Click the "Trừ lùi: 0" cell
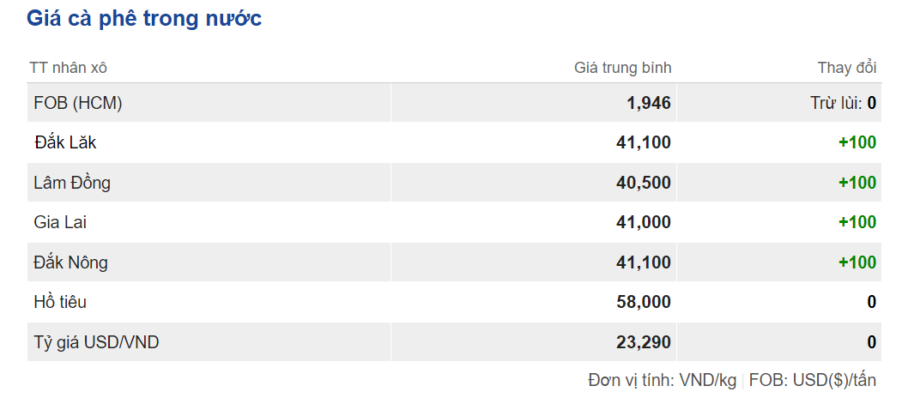Image resolution: width=902 pixels, height=398 pixels. coord(843,103)
